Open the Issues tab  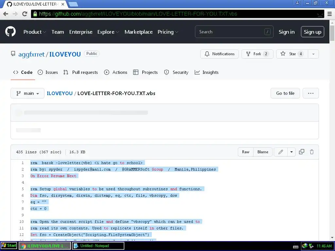point(48,72)
